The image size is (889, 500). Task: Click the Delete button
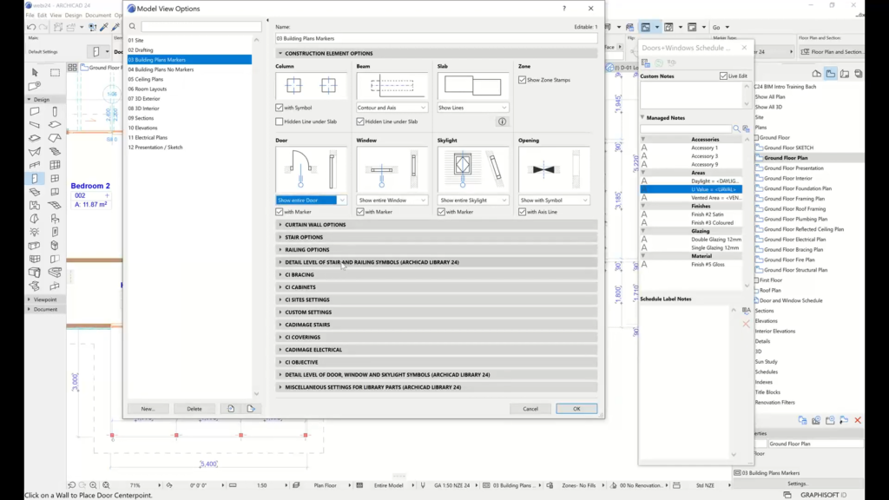click(194, 409)
